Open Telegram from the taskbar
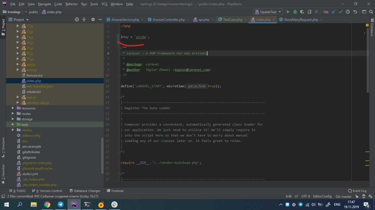Screen dimensions: 375x210 (61, 204)
